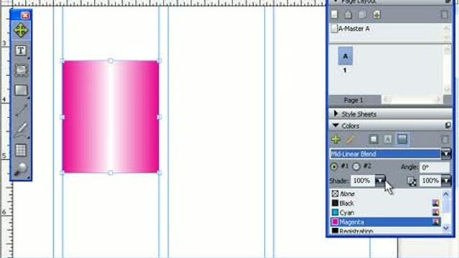Click the pencil Edit Color icon

pyautogui.click(x=350, y=139)
